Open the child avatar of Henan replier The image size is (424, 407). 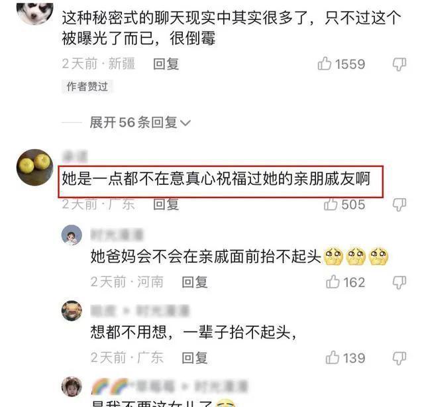tap(72, 235)
